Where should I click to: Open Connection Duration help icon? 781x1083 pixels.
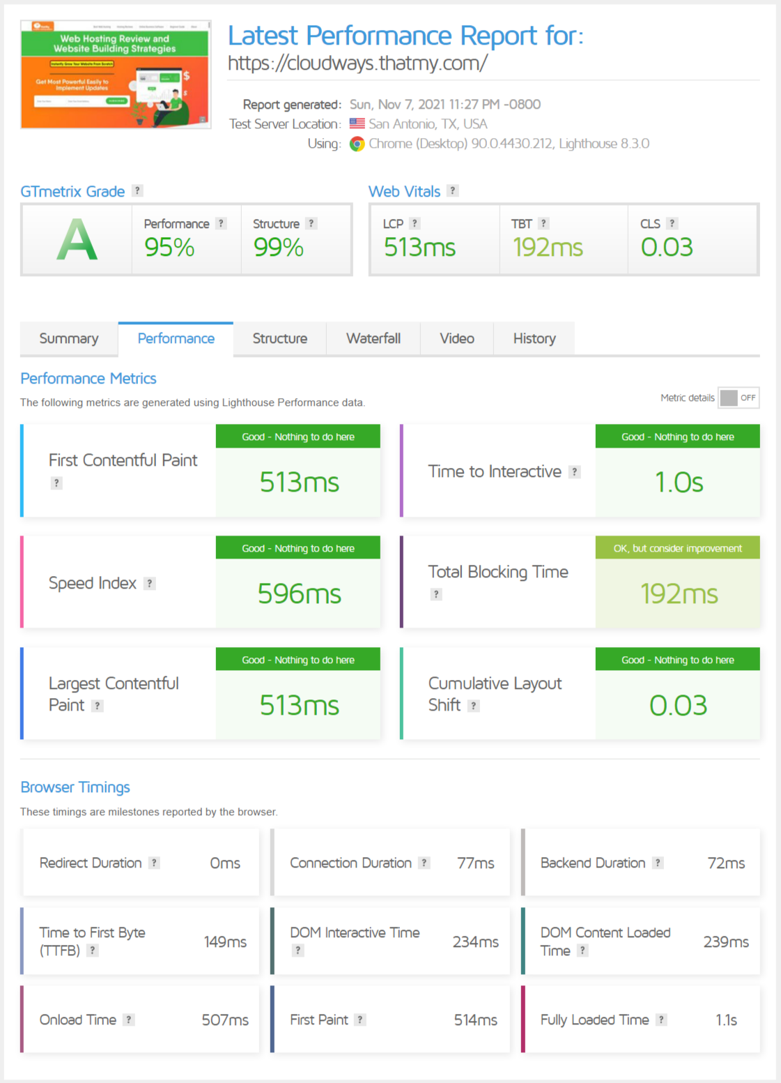coord(424,863)
